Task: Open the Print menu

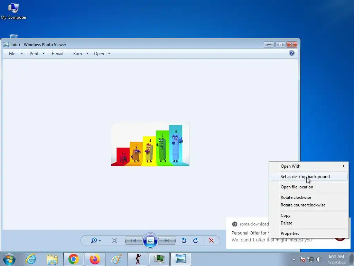Action: [x=34, y=54]
